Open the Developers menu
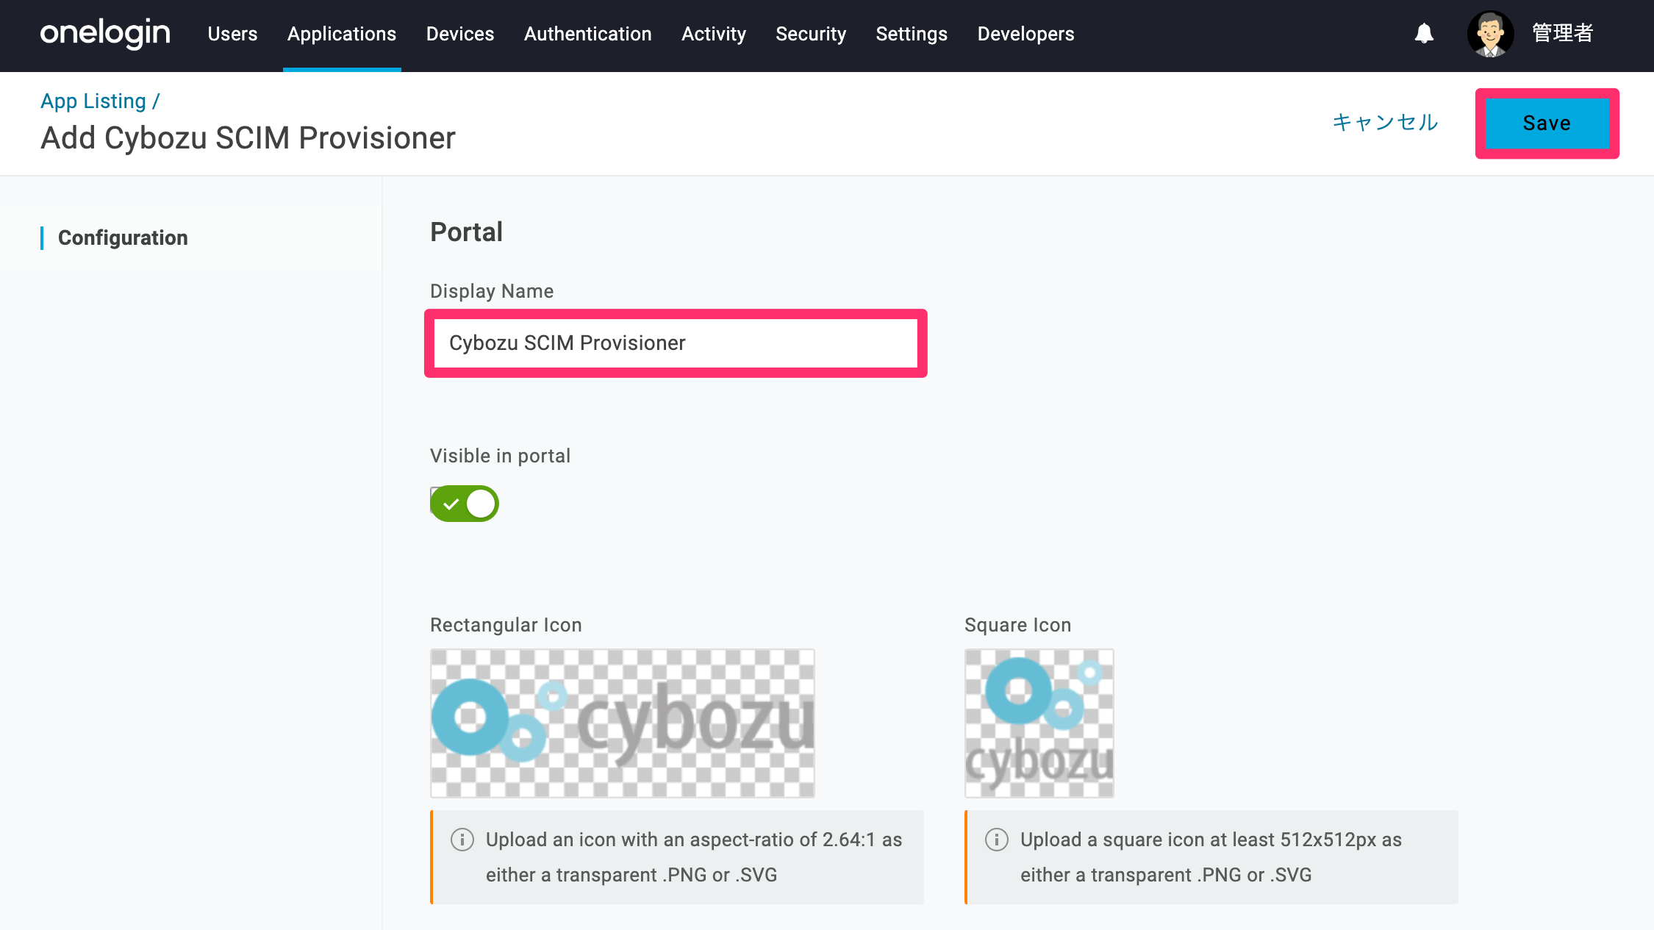 pos(1025,34)
